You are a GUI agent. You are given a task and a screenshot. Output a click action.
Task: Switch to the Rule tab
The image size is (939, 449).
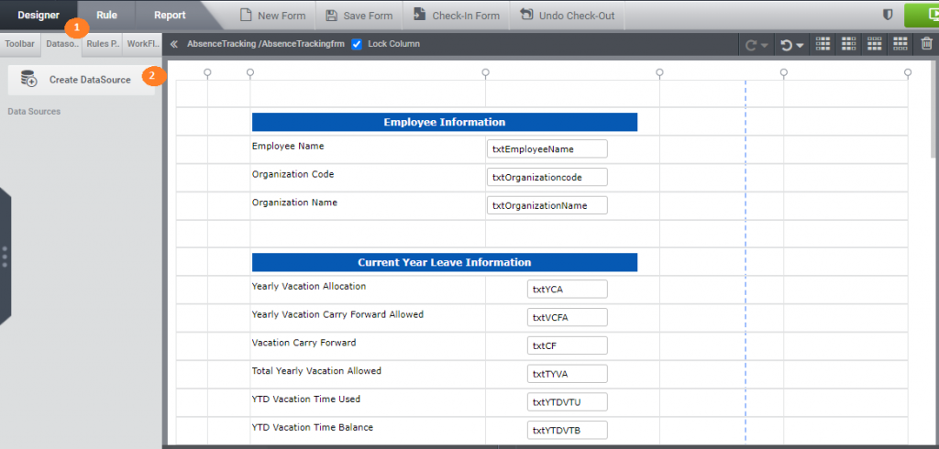[x=106, y=15]
